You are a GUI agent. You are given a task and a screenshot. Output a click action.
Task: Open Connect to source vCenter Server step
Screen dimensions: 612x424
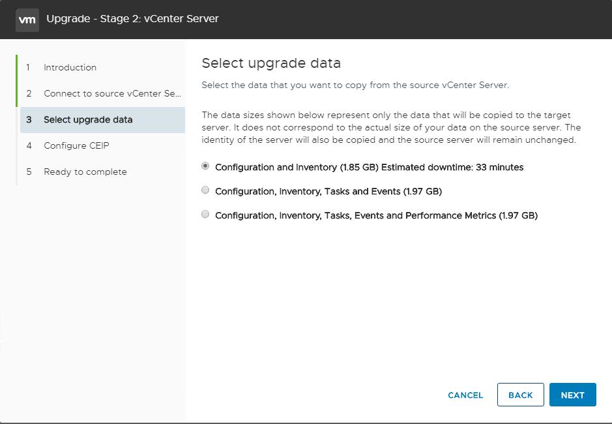[102, 93]
